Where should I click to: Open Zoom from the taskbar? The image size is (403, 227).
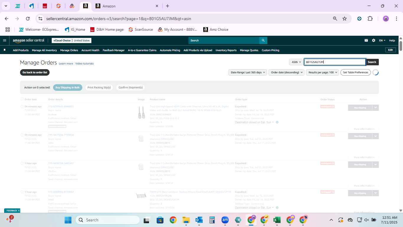(225, 220)
